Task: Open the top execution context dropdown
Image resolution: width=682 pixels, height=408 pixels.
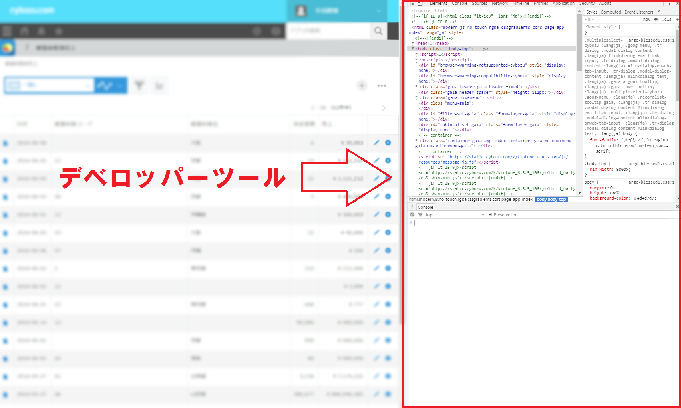Action: [x=455, y=215]
